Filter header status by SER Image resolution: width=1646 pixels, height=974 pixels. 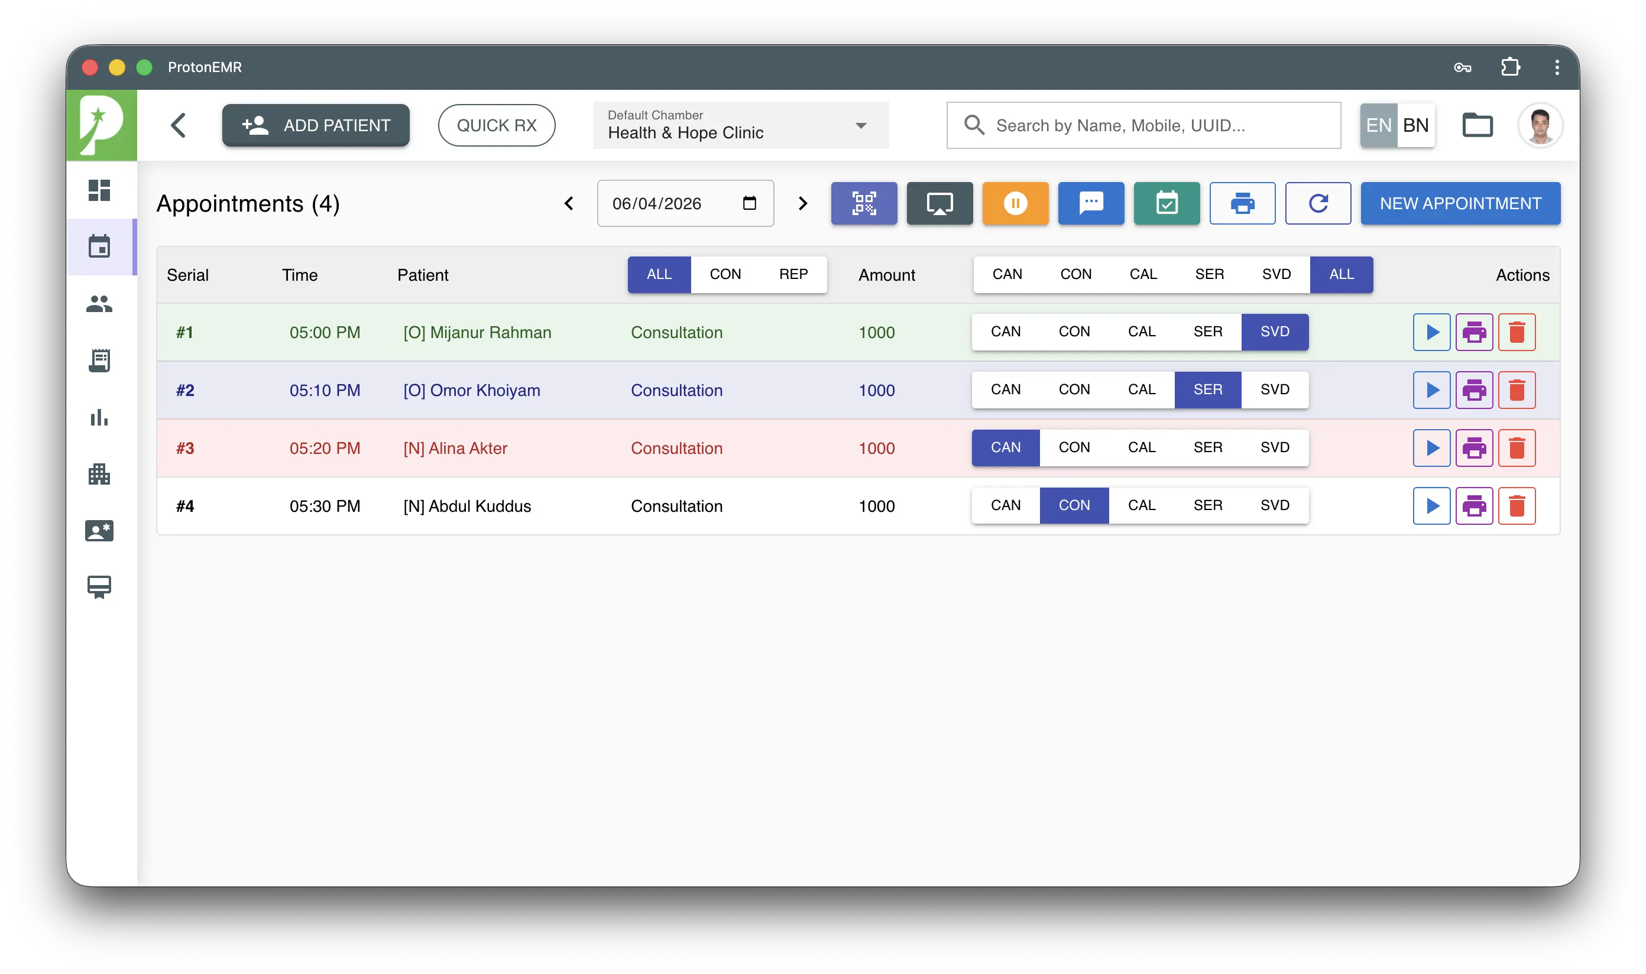coord(1210,274)
